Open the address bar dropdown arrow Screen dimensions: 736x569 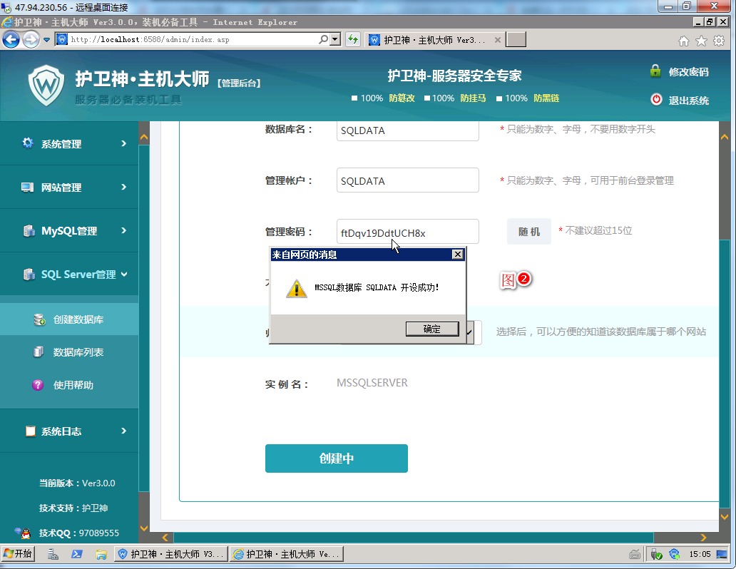coord(335,40)
